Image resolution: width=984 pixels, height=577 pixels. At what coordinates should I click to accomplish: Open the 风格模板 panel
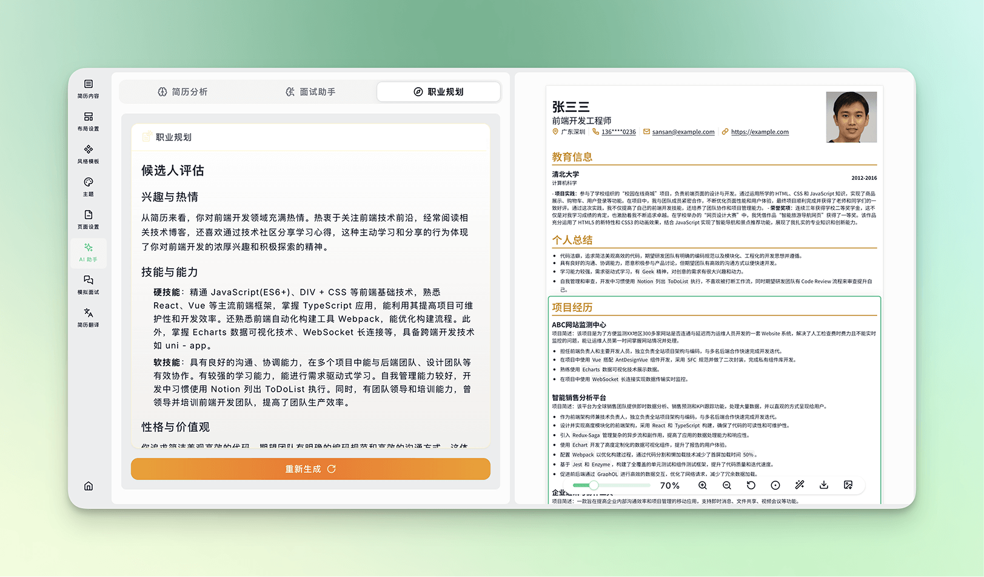[89, 154]
